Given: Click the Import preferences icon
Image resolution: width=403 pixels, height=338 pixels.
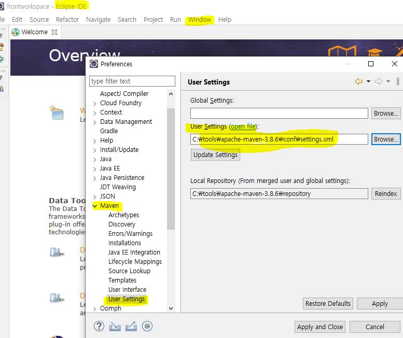Looking at the screenshot, I should (115, 327).
